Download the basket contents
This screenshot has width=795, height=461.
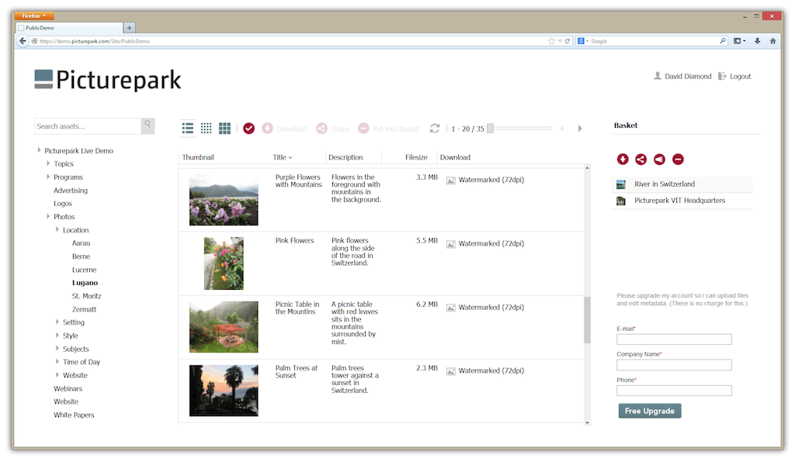click(x=623, y=160)
